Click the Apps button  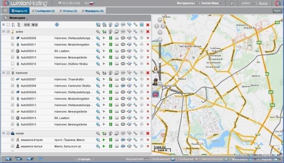coord(277,11)
